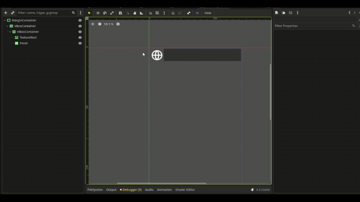Click the viewport horizontal scrollbar
Viewport: 360px width, 202px height.
[x=162, y=183]
